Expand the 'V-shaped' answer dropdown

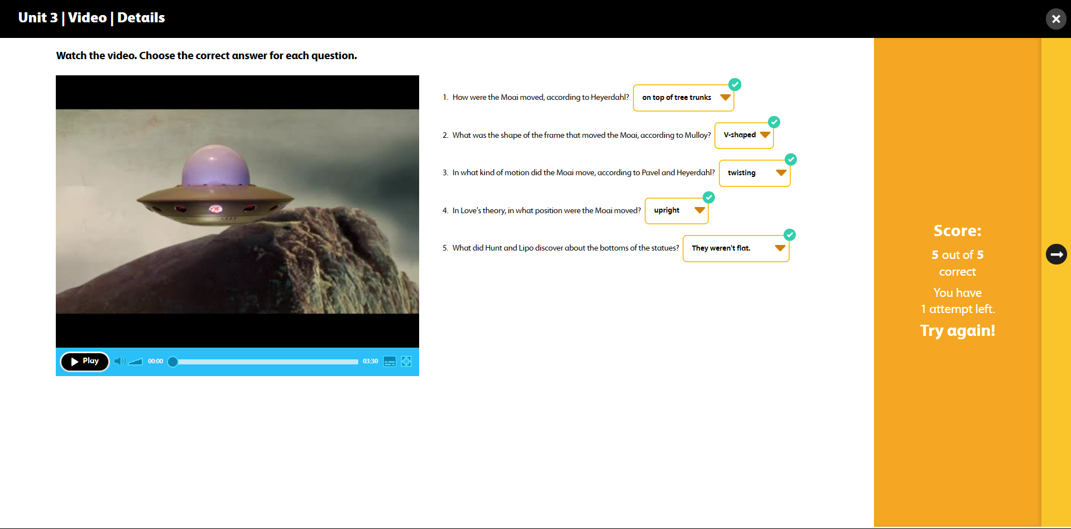[x=763, y=134]
